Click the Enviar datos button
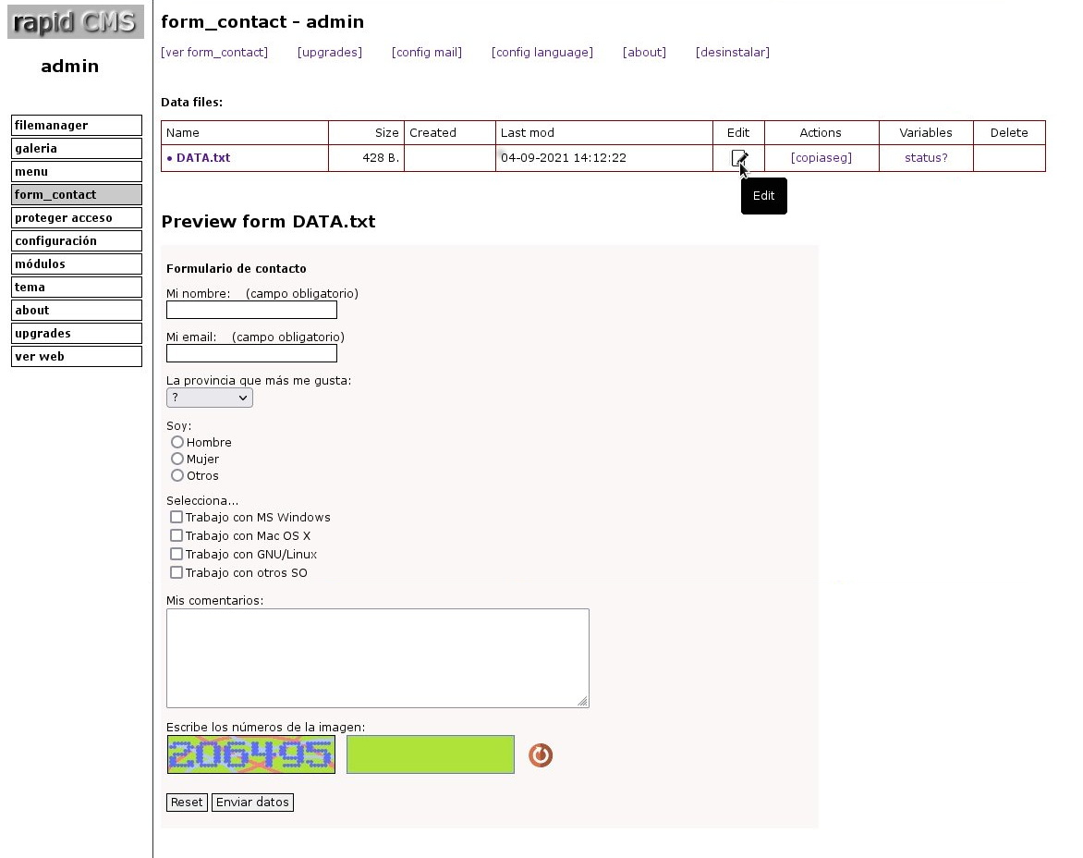 point(252,802)
